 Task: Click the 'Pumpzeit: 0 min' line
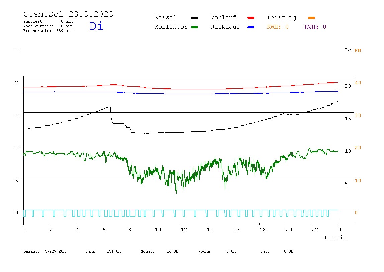(x=48, y=21)
